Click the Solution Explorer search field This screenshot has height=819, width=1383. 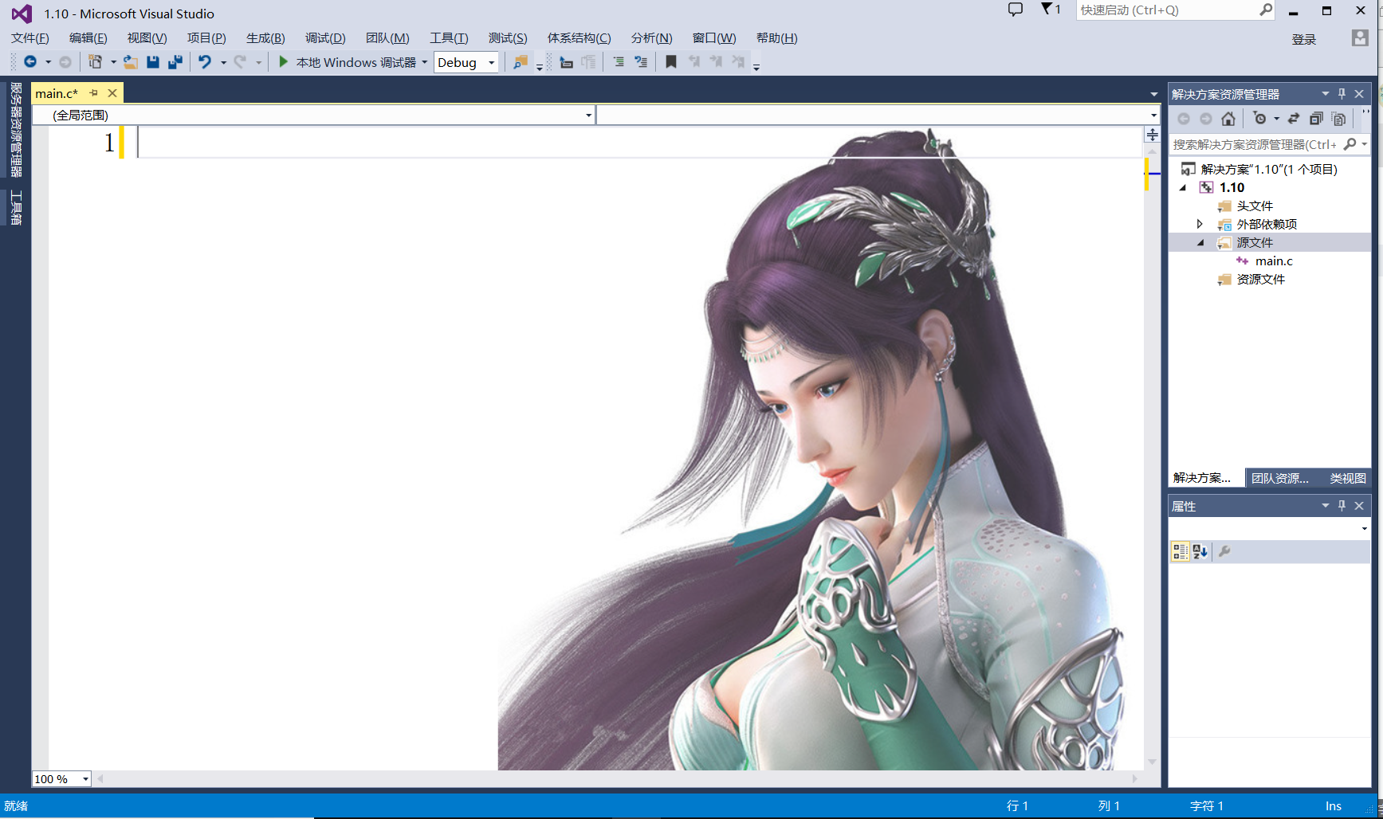(x=1254, y=144)
